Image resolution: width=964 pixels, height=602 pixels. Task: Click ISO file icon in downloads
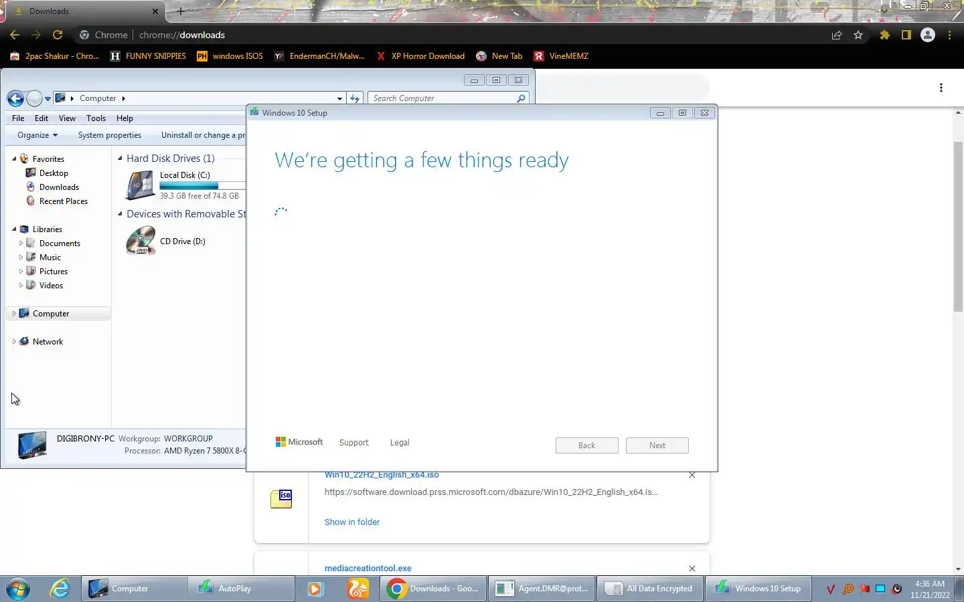[x=281, y=499]
